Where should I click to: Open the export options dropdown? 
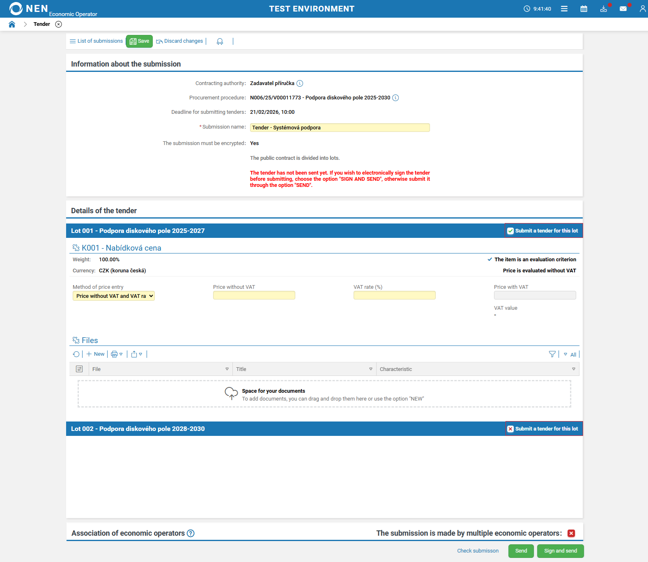(137, 354)
